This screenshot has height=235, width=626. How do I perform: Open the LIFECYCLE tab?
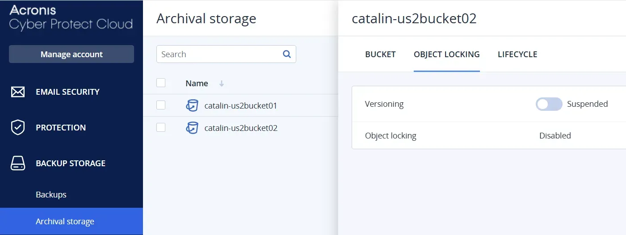click(x=517, y=55)
